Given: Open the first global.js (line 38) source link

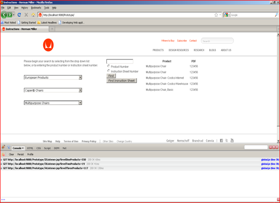Looking at the screenshot, I should tap(270, 160).
